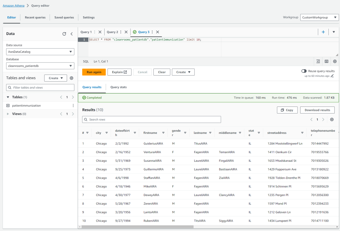Switch to Query 2 tab

pyautogui.click(x=112, y=32)
